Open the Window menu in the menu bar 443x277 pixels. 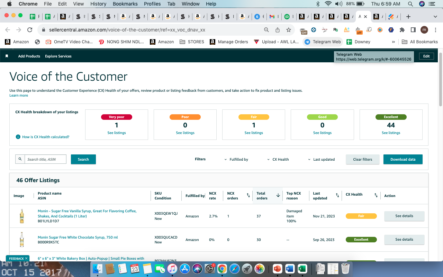coord(191,4)
